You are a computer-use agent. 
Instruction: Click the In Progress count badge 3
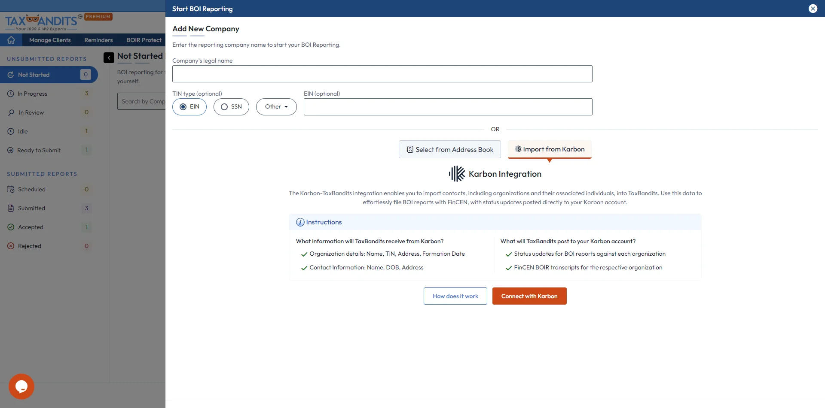(x=86, y=94)
